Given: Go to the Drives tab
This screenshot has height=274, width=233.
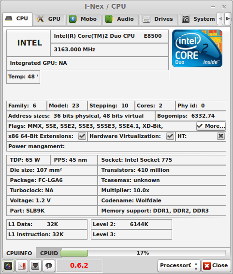Looking at the screenshot, I should (159, 19).
